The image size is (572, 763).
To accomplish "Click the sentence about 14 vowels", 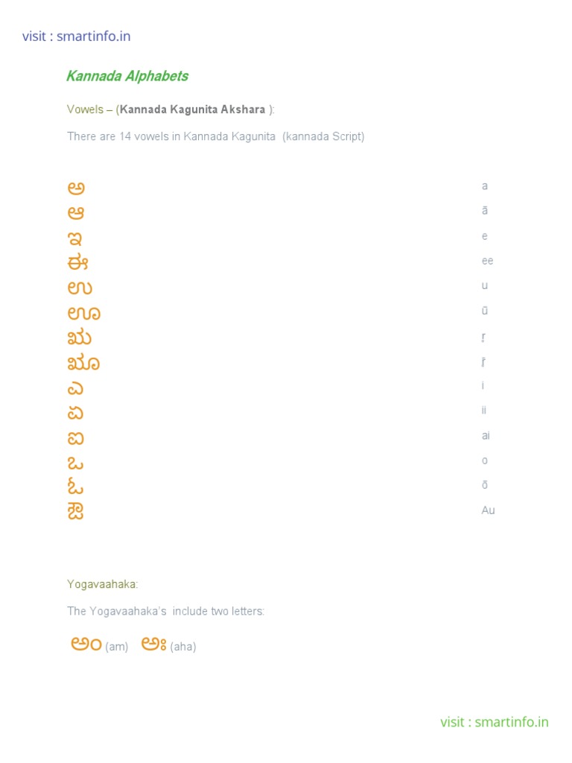I will click(215, 136).
